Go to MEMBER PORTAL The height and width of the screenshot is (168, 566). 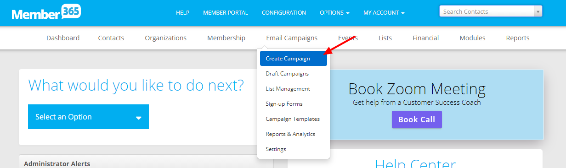(226, 13)
